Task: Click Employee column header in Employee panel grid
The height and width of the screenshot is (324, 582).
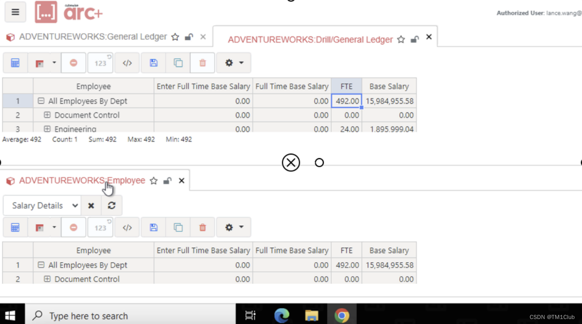Action: click(x=94, y=250)
